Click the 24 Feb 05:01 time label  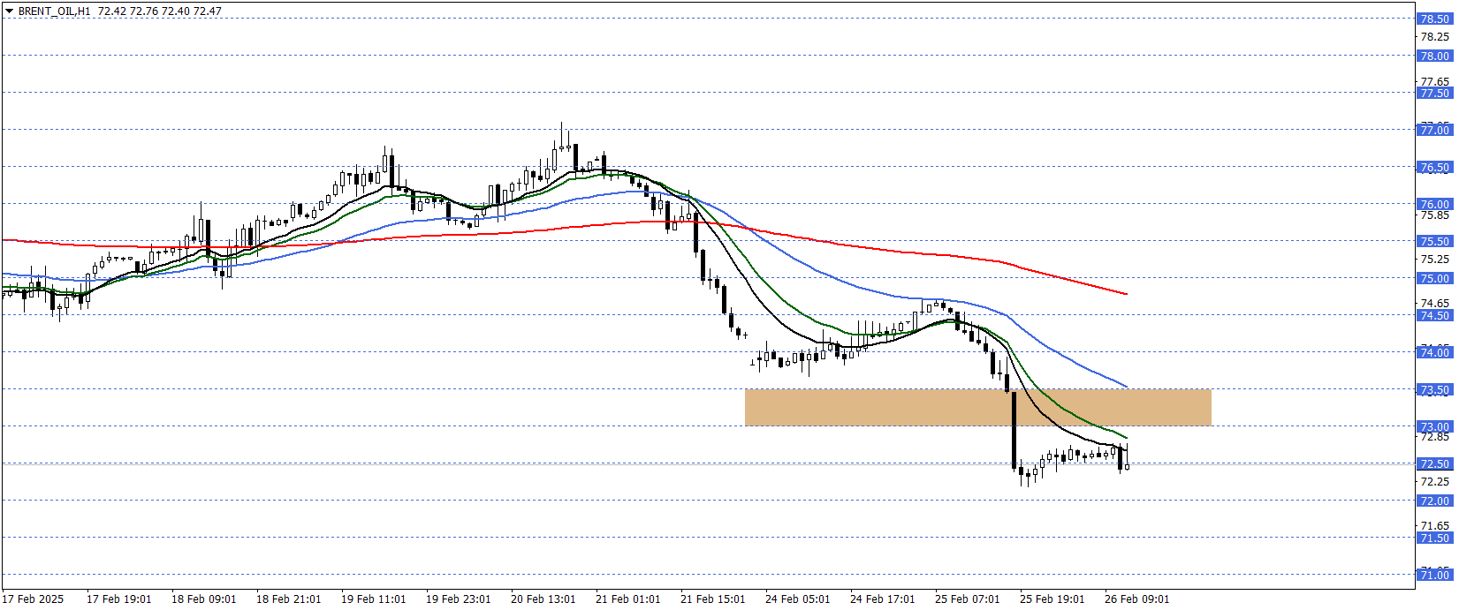pos(797,599)
